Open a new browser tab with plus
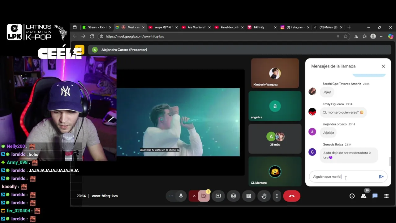This screenshot has height=223, width=396. point(349,27)
